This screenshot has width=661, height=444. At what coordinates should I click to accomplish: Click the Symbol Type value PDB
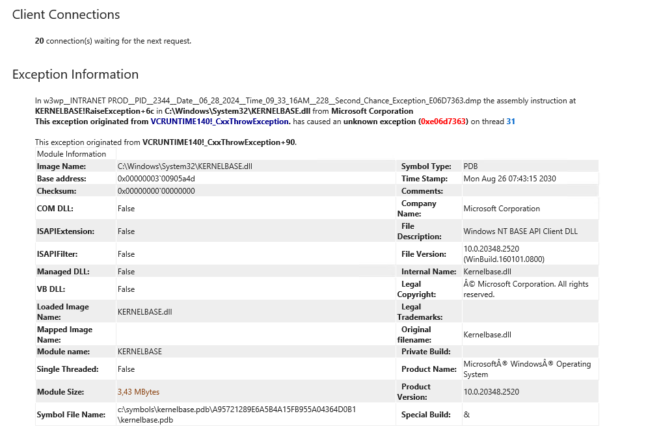click(x=470, y=166)
